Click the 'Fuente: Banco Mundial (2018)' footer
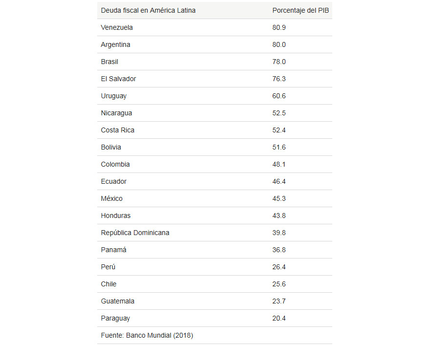 [x=147, y=335]
